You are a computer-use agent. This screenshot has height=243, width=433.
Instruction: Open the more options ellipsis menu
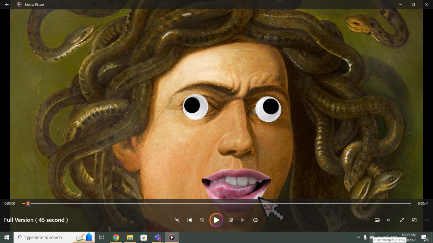pyautogui.click(x=427, y=220)
